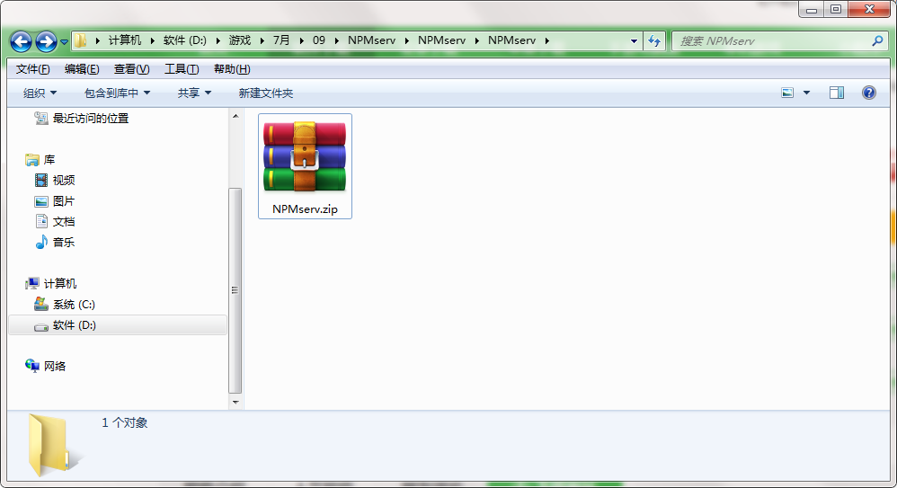This screenshot has width=897, height=488.
Task: Click the 视频 film icon
Action: coord(41,181)
